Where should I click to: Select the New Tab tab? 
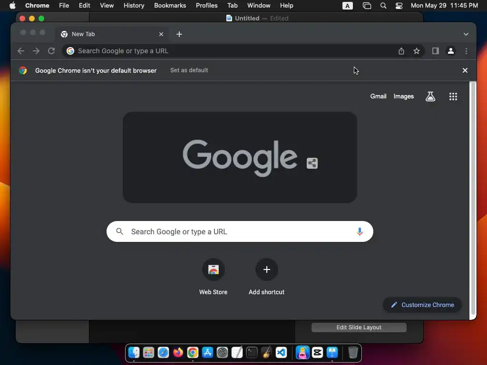point(113,34)
